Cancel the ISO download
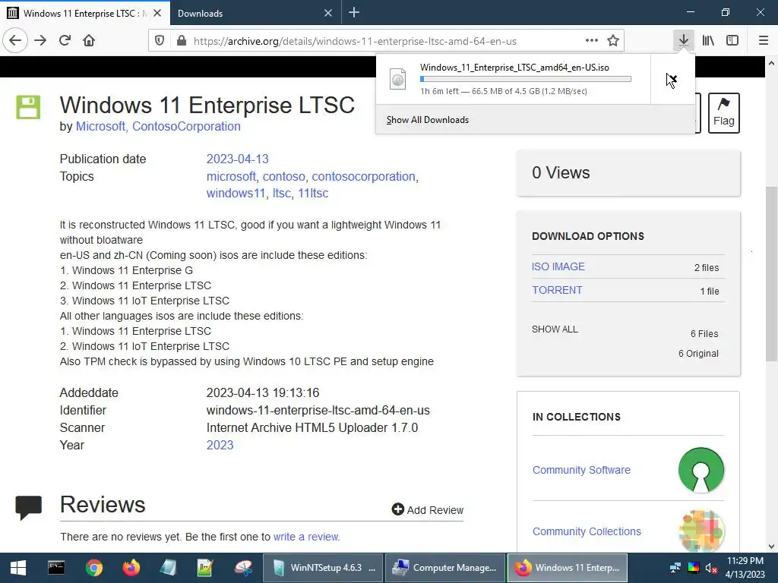This screenshot has height=583, width=778. coord(672,79)
